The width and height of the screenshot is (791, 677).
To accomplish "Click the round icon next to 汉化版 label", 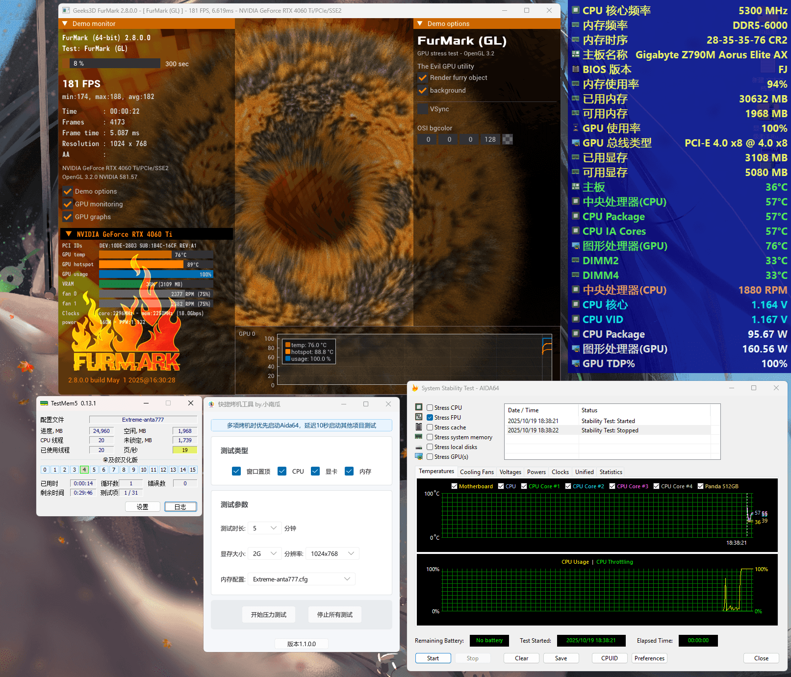I will coord(105,460).
